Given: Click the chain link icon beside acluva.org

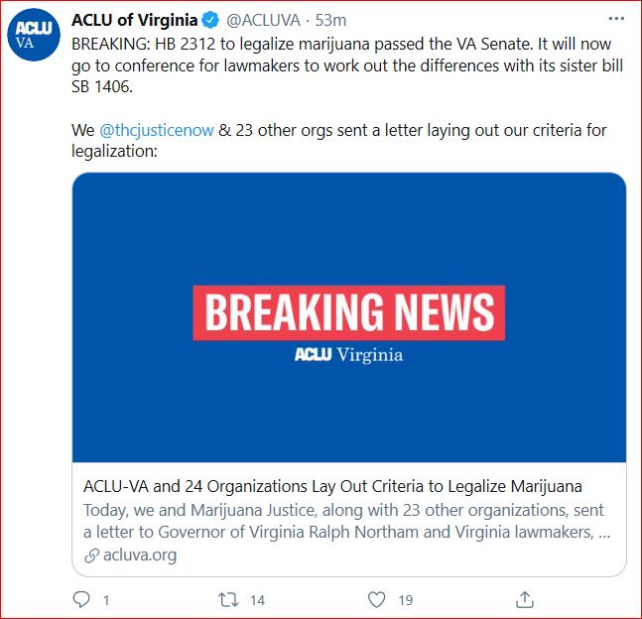Looking at the screenshot, I should 91,556.
